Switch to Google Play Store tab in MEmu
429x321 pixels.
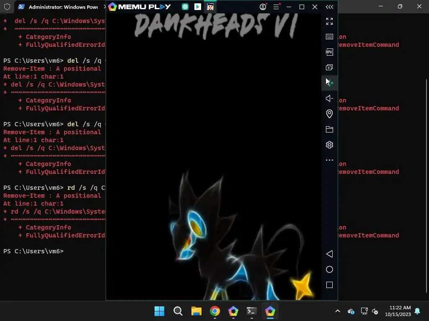[198, 7]
